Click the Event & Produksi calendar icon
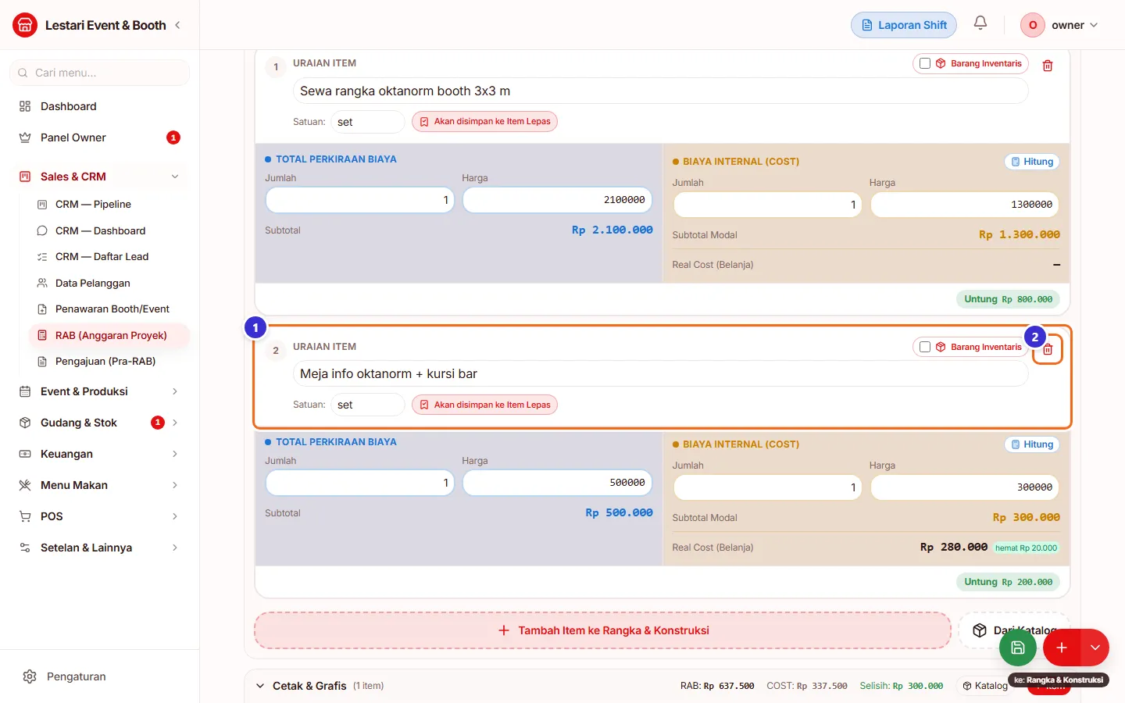Viewport: 1125px width, 703px height. [25, 391]
